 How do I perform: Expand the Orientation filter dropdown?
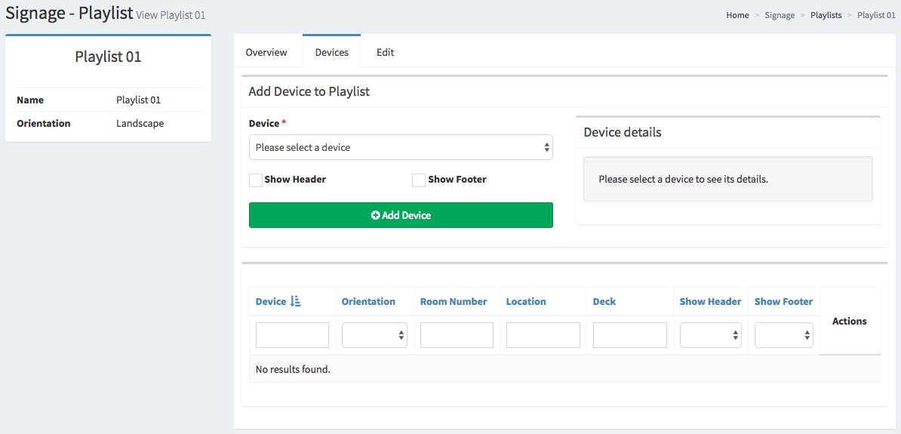[374, 335]
